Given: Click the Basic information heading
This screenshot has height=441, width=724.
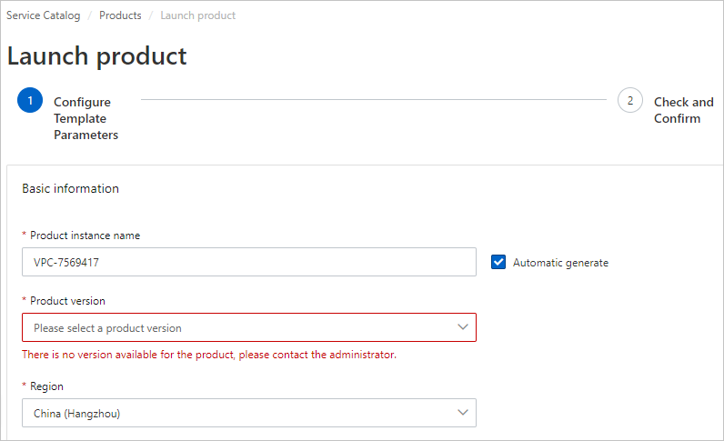Looking at the screenshot, I should pos(71,188).
